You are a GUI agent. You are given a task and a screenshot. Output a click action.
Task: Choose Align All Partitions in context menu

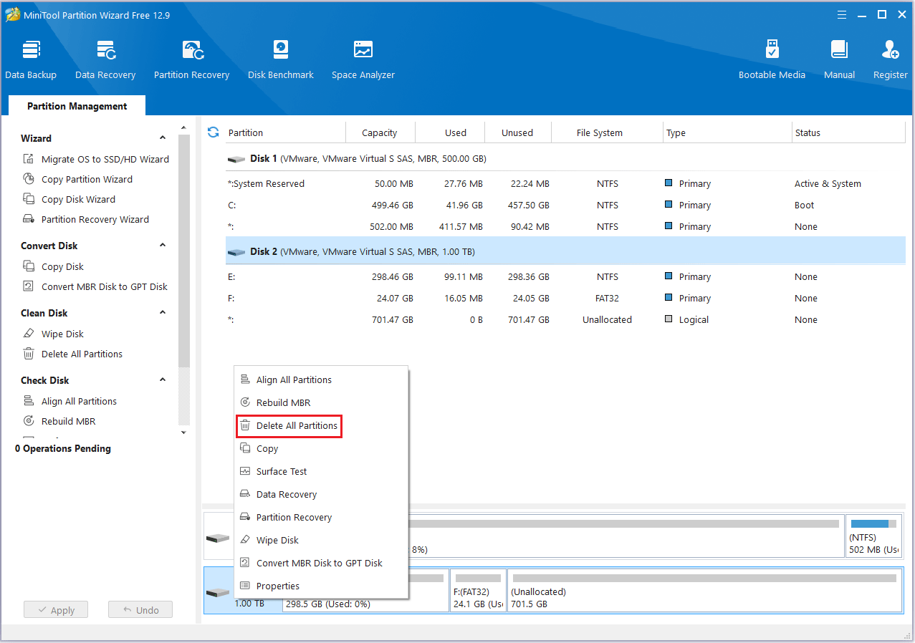[x=321, y=379]
